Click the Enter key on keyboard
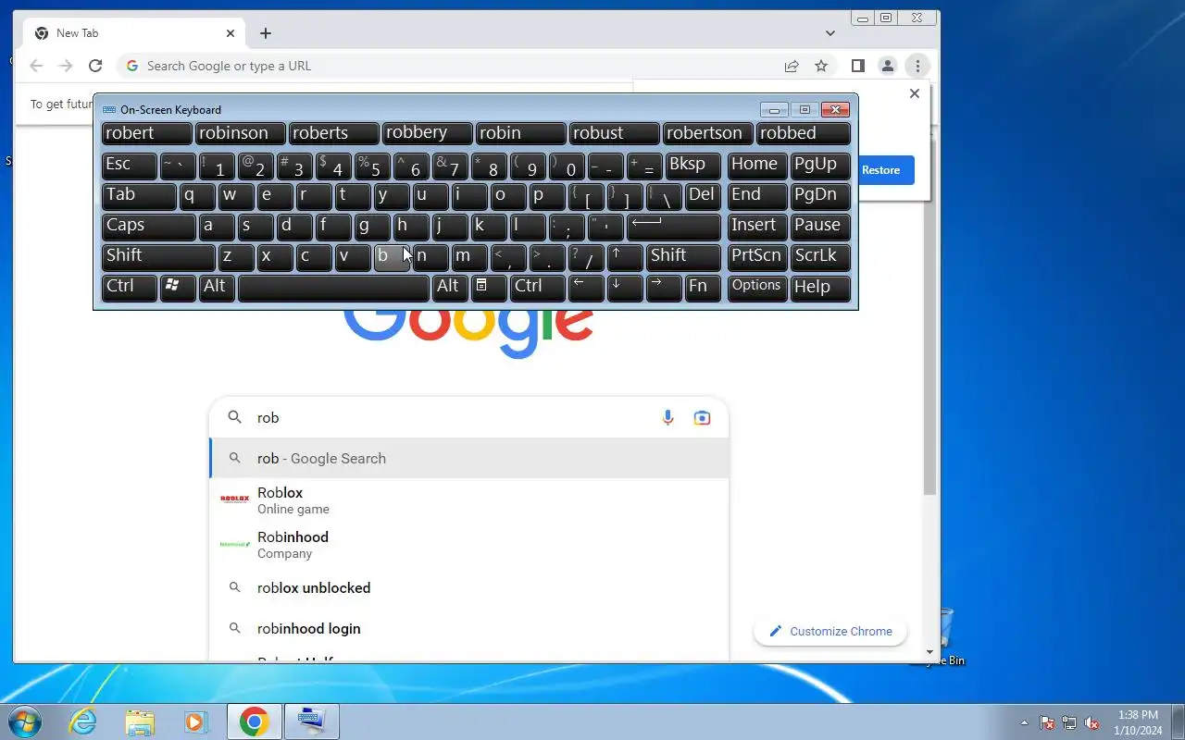This screenshot has height=740, width=1185. click(673, 226)
